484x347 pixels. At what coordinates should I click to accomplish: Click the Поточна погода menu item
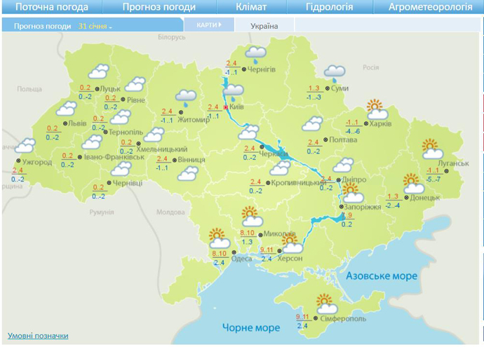[52, 8]
